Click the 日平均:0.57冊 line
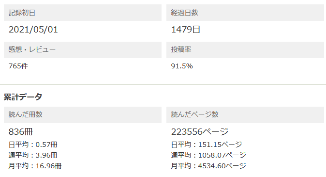The width and height of the screenshot is (326, 177). pyautogui.click(x=33, y=145)
